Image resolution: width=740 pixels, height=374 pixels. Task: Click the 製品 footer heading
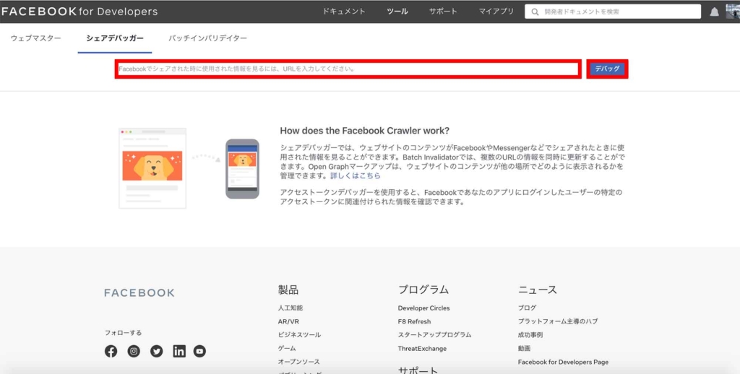click(x=288, y=290)
